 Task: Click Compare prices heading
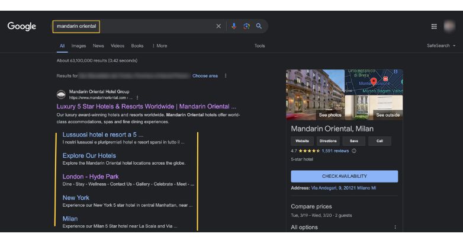[x=311, y=206]
